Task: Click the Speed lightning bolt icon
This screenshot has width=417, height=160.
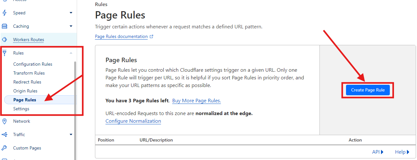Action: coord(4,13)
